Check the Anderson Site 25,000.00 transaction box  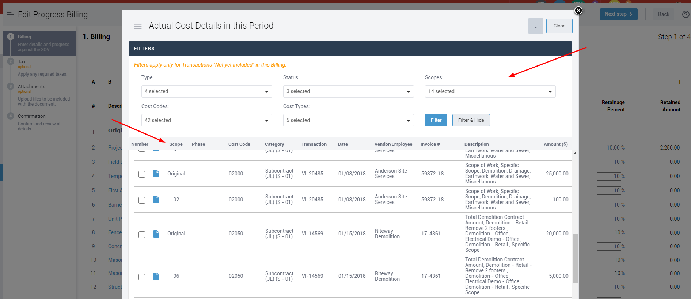142,174
